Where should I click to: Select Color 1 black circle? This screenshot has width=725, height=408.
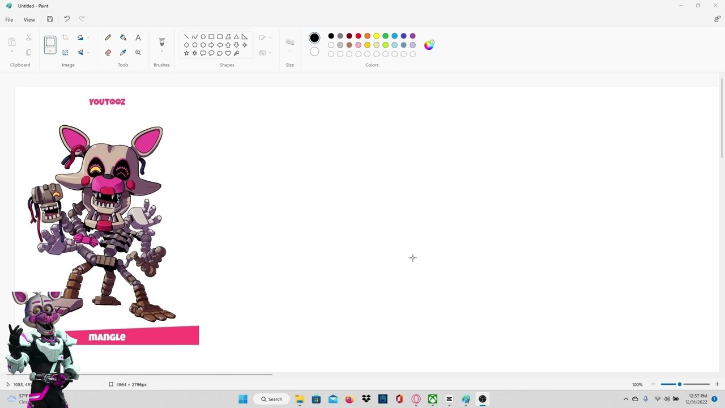[x=314, y=38]
